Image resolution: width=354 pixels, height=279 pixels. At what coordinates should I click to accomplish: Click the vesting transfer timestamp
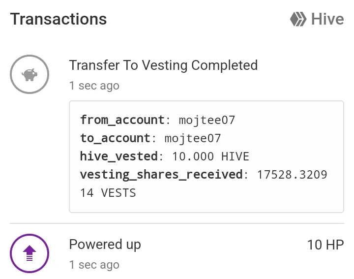pyautogui.click(x=94, y=86)
